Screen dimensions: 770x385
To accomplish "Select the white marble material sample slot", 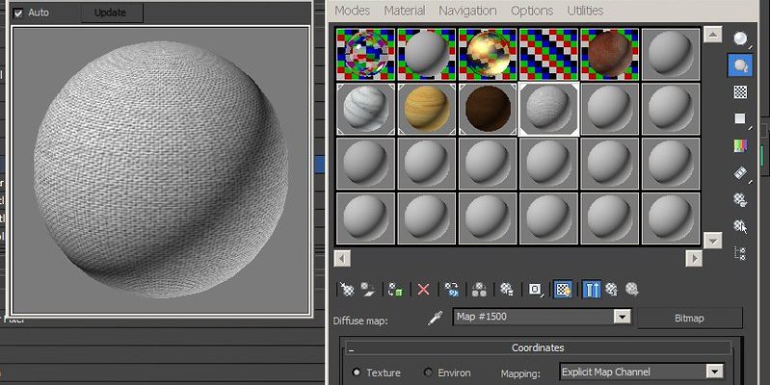I will (x=365, y=109).
